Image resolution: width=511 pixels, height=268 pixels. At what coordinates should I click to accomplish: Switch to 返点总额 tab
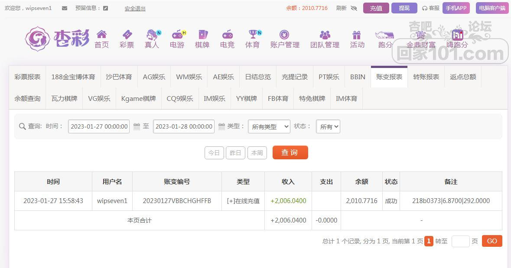(463, 77)
